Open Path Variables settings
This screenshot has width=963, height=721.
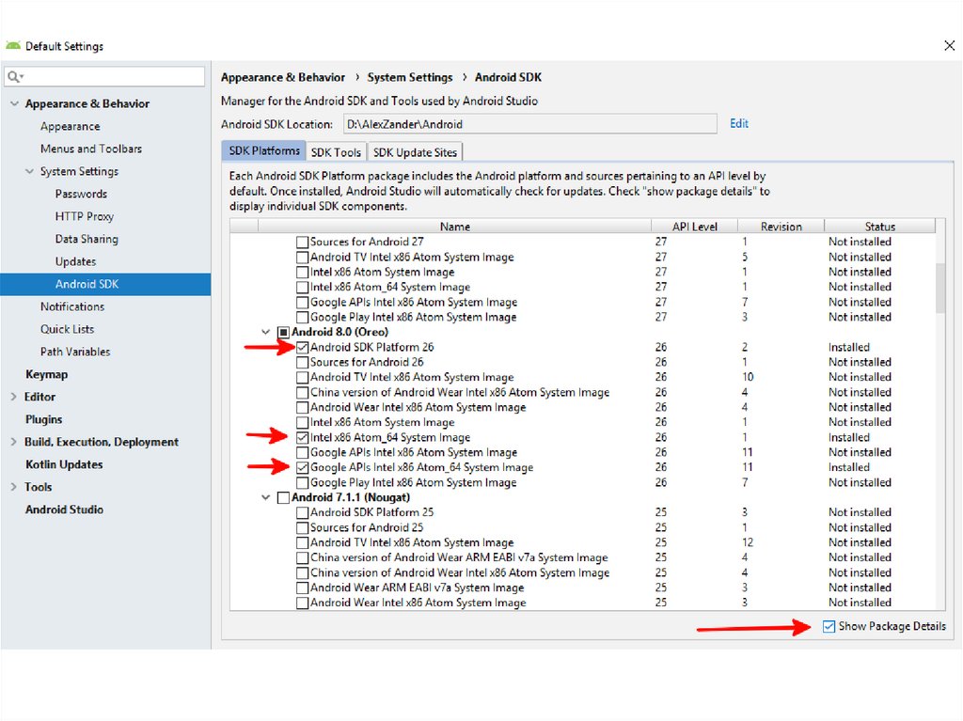(75, 352)
